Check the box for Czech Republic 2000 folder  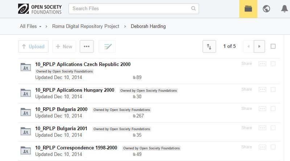[273, 64]
